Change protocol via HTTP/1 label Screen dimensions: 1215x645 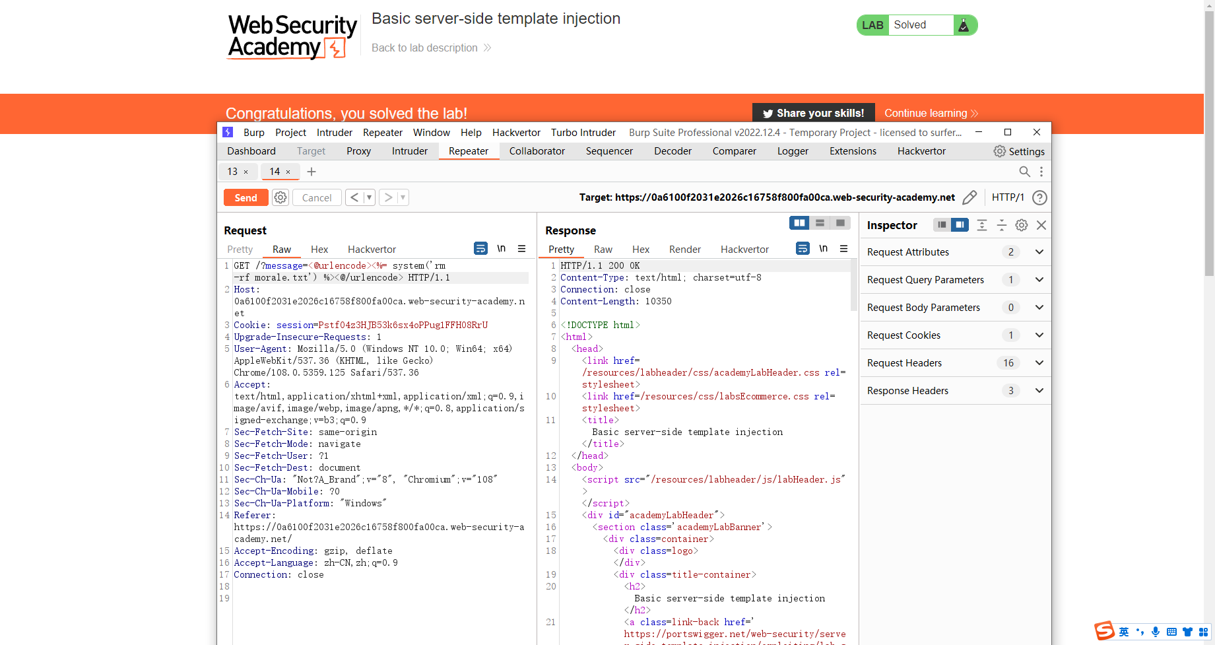pyautogui.click(x=1008, y=197)
